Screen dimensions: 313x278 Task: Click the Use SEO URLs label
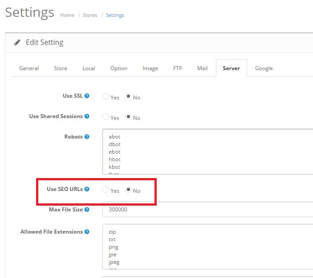(x=65, y=189)
